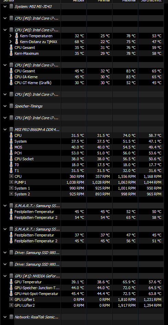Viewport: 168px width, 325px height.
Task: Select the MOS sensor label
Action: pyautogui.click(x=19, y=147)
